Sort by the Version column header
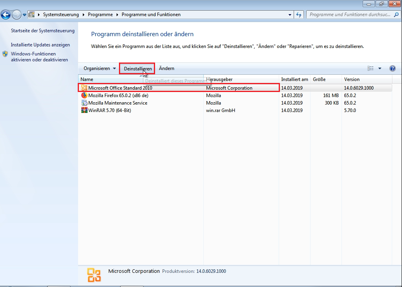This screenshot has height=287, width=402. pos(367,79)
